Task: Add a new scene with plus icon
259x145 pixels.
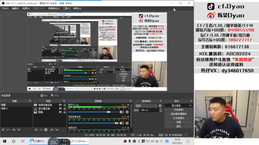Action: (x=3, y=130)
